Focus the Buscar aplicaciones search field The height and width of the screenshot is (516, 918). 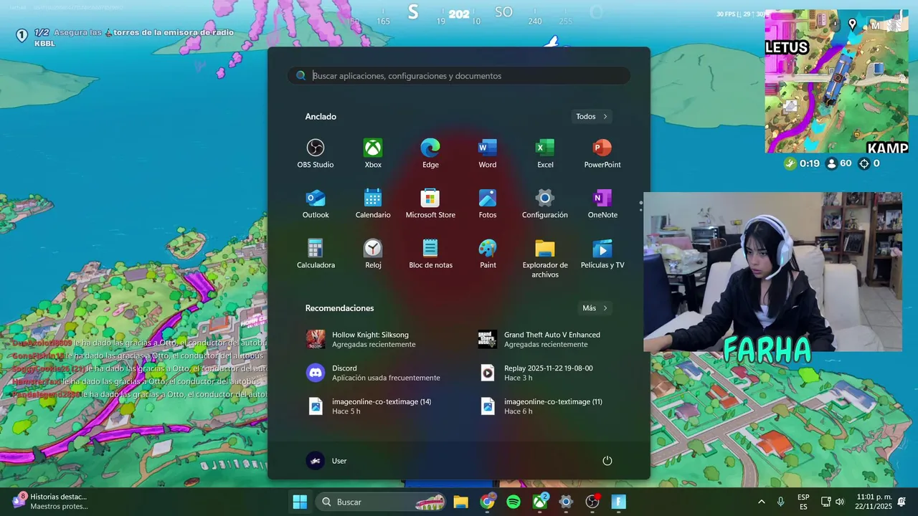[x=459, y=75]
